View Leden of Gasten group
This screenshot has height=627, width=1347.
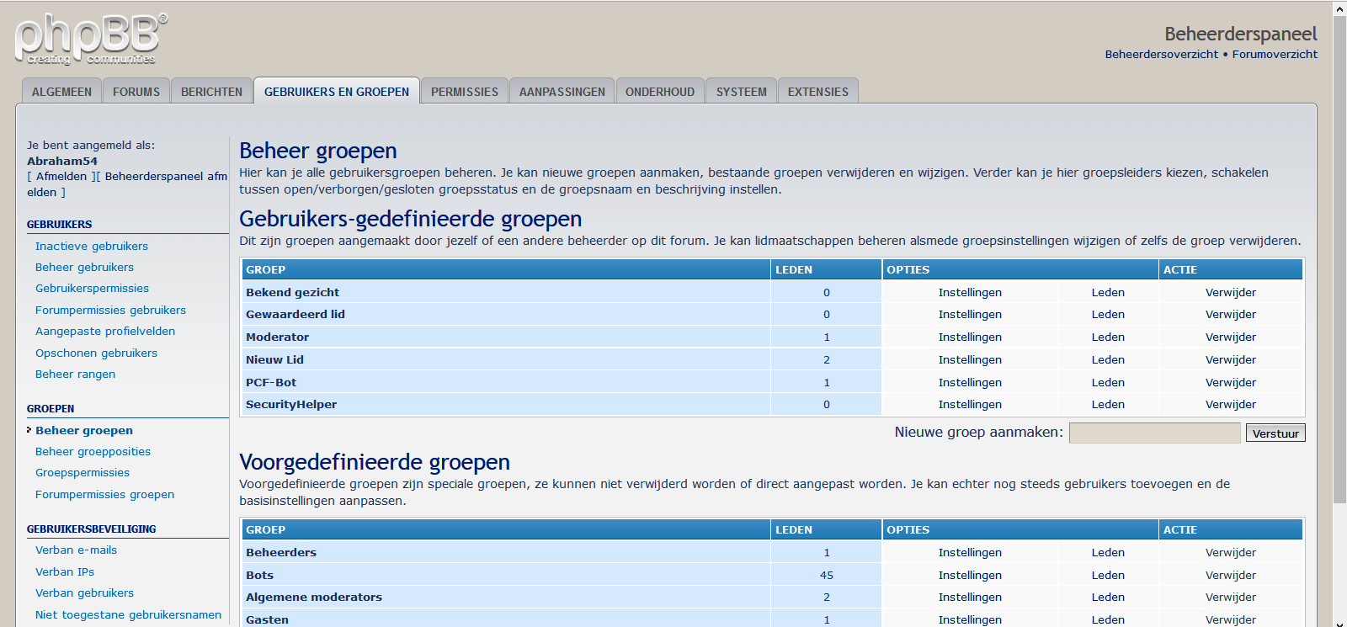coord(1108,619)
